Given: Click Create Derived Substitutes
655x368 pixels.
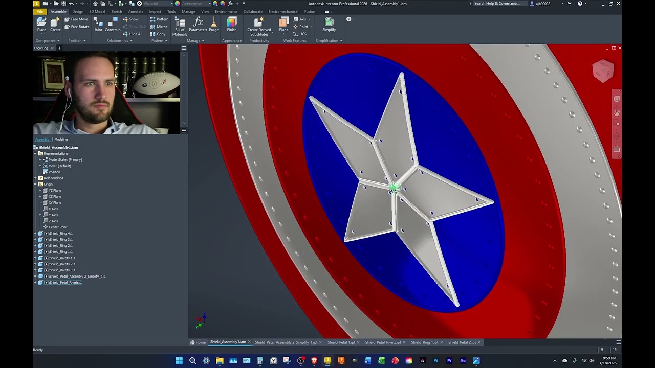Looking at the screenshot, I should coord(259,27).
